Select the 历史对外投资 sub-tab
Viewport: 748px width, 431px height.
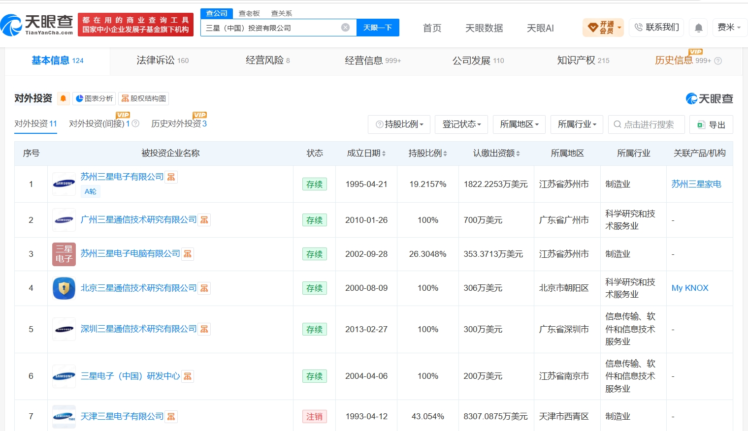179,123
